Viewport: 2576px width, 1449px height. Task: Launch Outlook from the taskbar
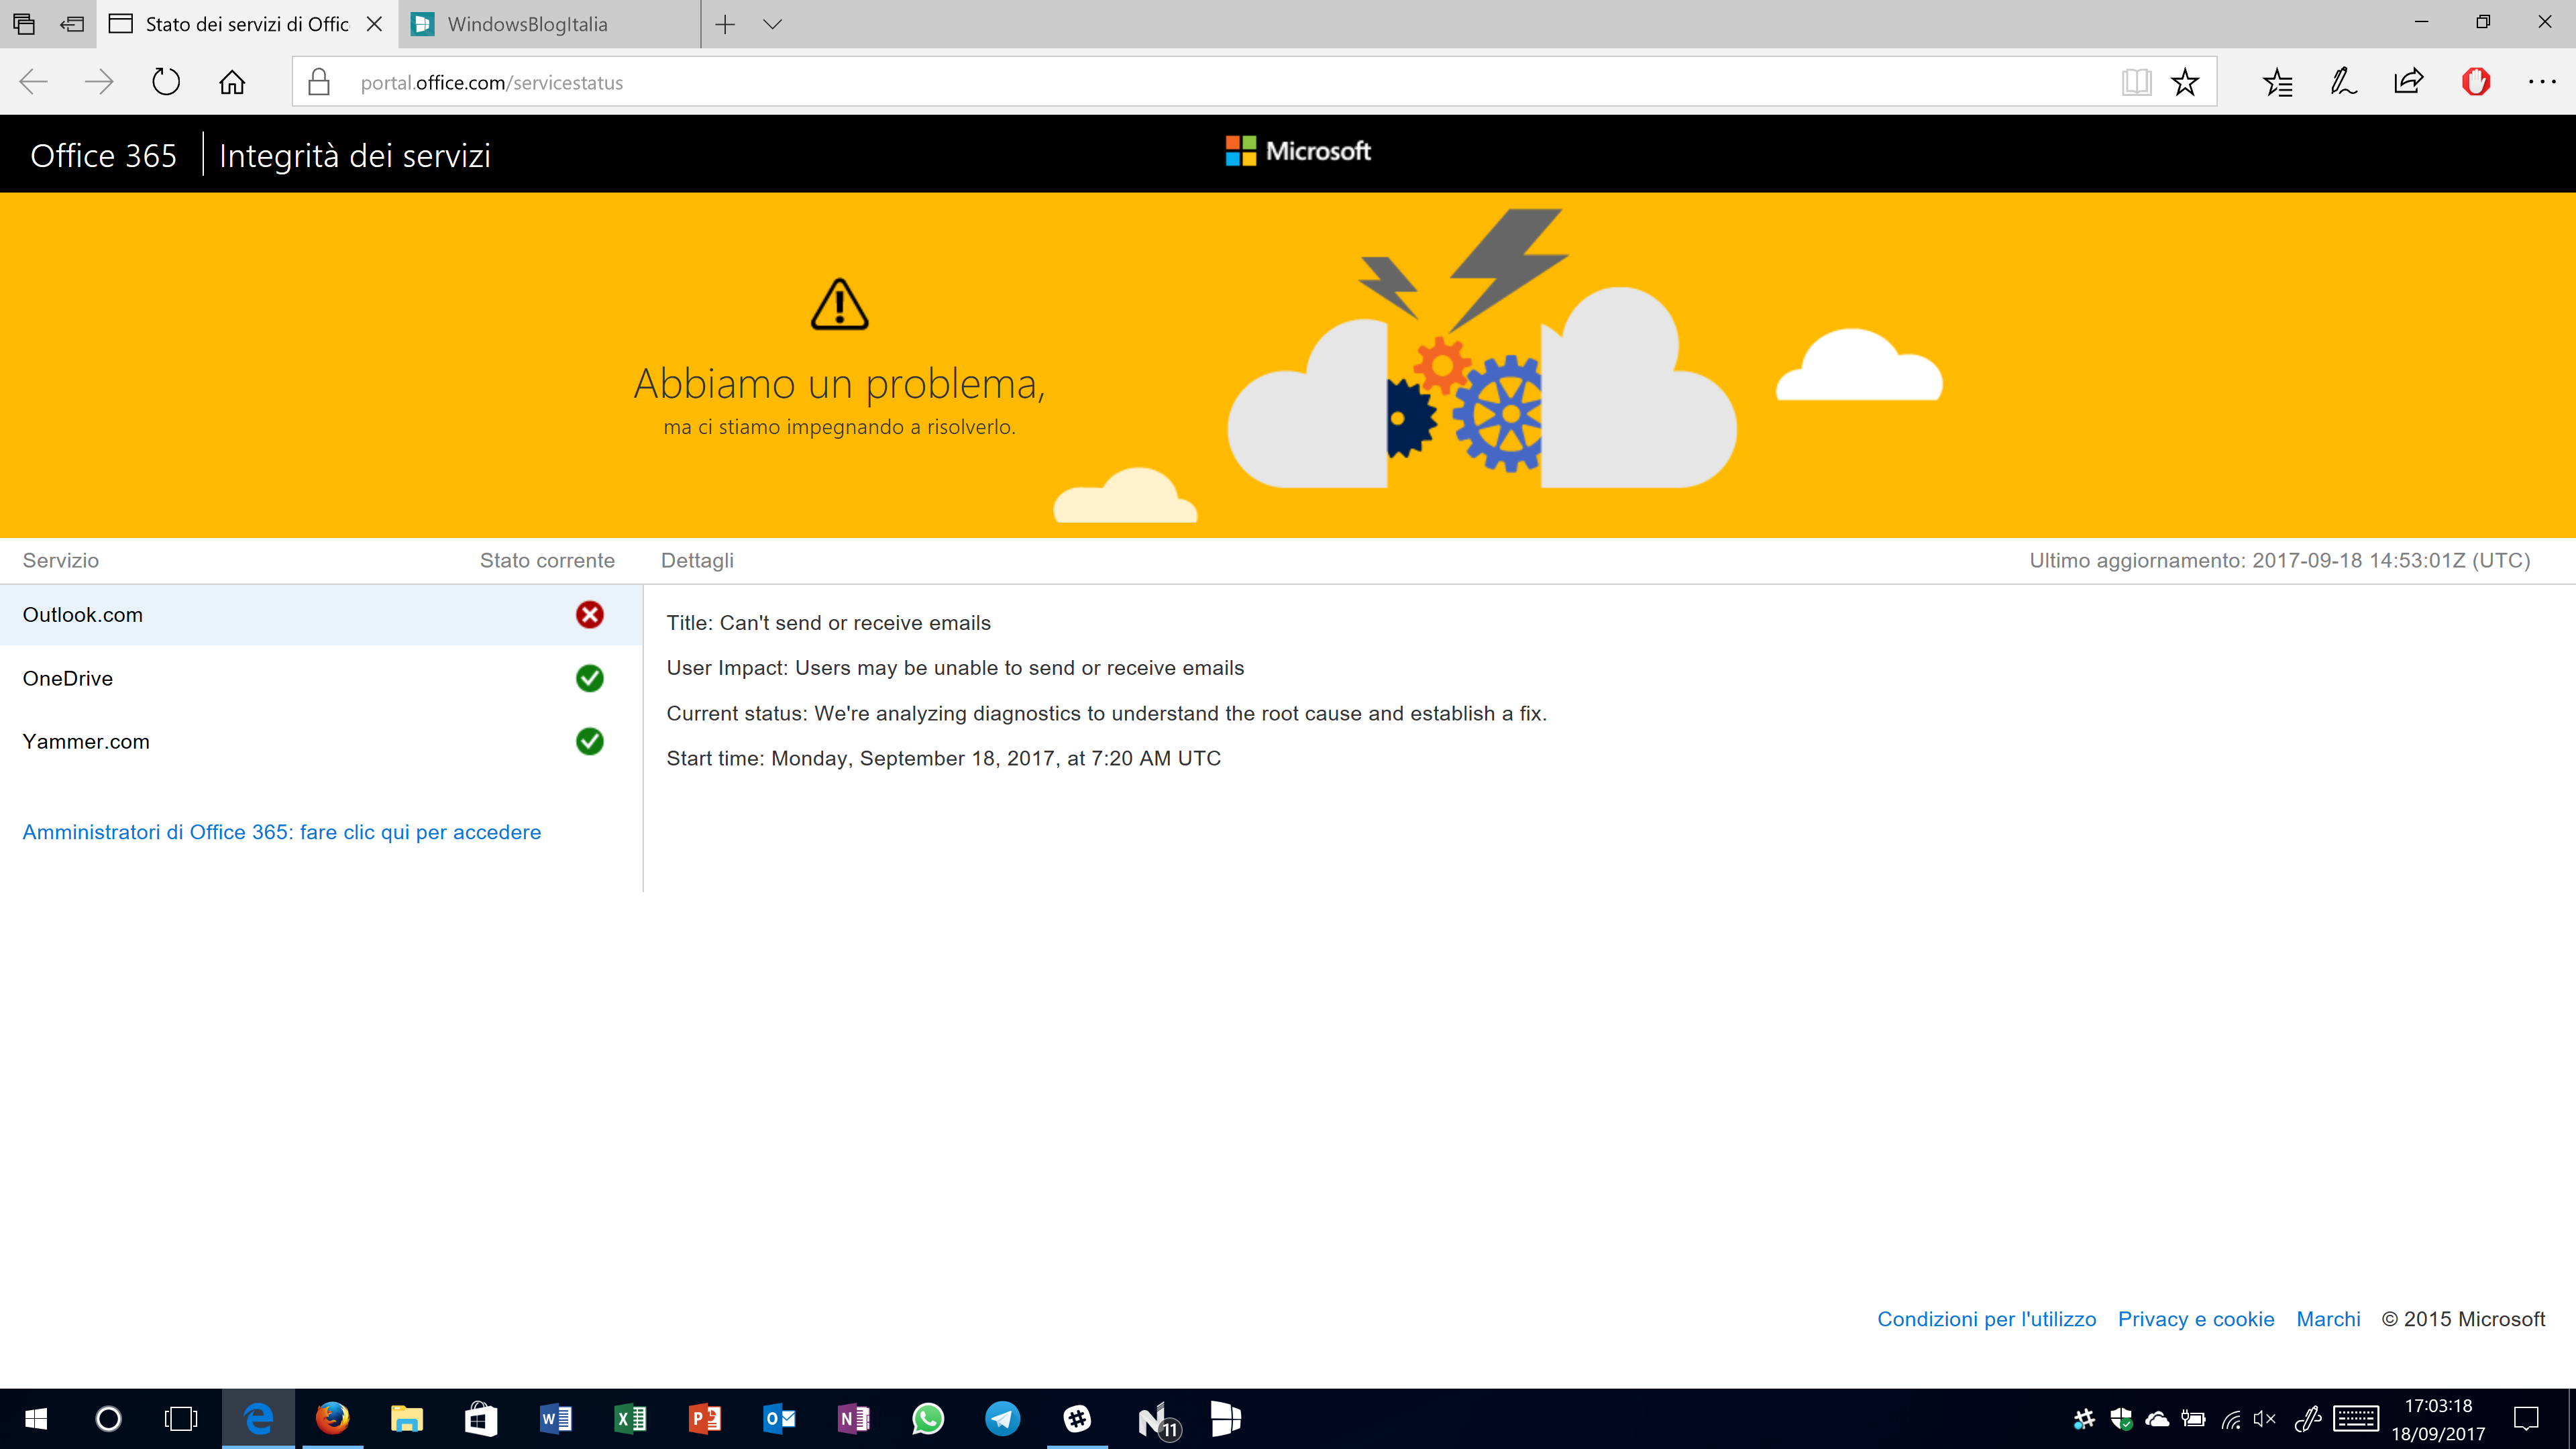coord(779,1419)
